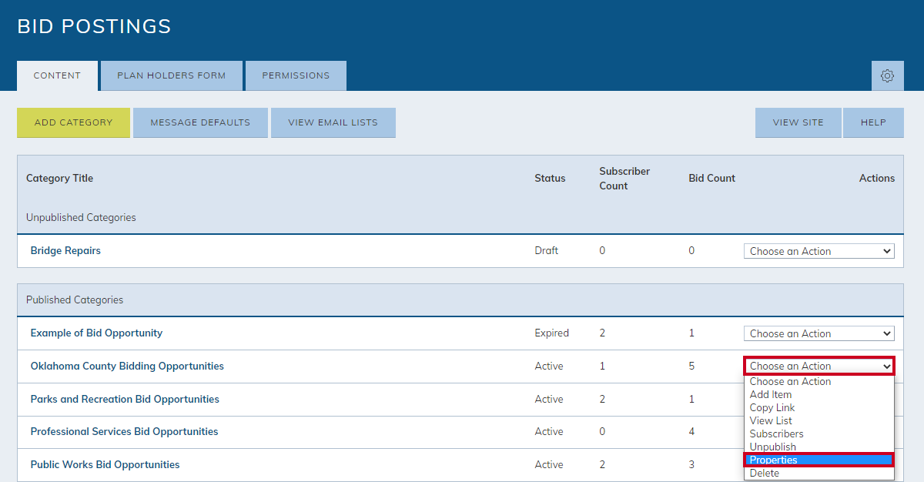Open Professional Services Bid Opportunities
The height and width of the screenshot is (482, 924).
pyautogui.click(x=124, y=431)
